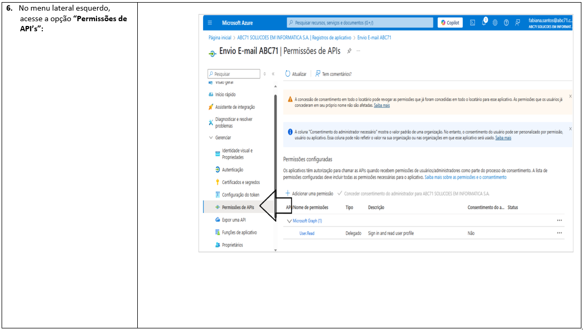Select Autenticação in the side menu
Viewport: 583px width, 330px height.
(x=232, y=170)
